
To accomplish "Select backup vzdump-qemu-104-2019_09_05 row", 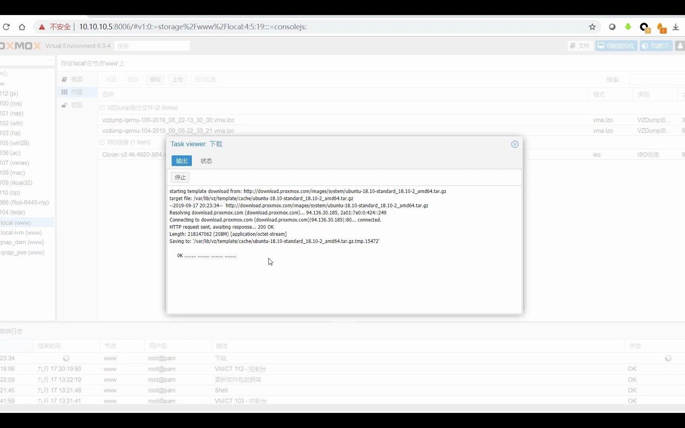I will pos(391,131).
